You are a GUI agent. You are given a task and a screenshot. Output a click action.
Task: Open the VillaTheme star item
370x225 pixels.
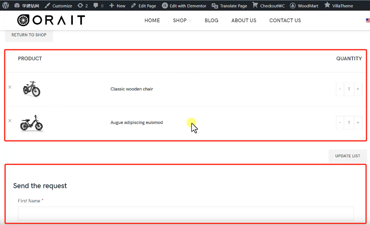pyautogui.click(x=338, y=6)
